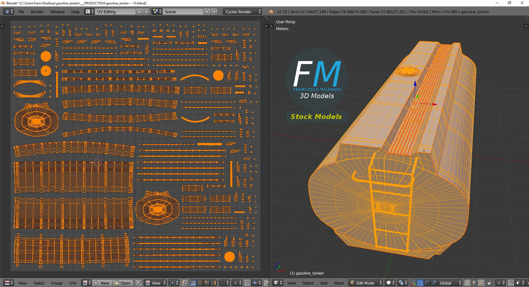529x287 pixels.
Task: Toggle pin image icon
Action: coord(138,283)
